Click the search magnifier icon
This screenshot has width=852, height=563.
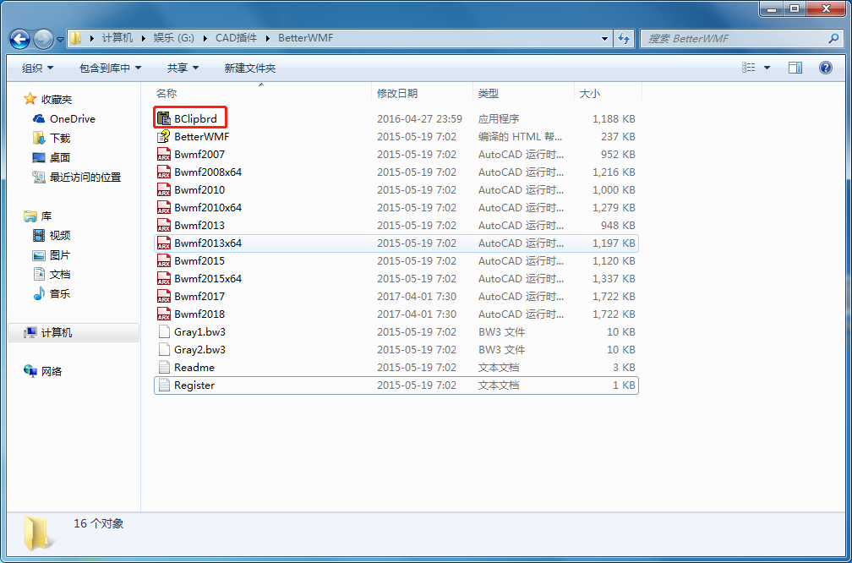tap(833, 39)
